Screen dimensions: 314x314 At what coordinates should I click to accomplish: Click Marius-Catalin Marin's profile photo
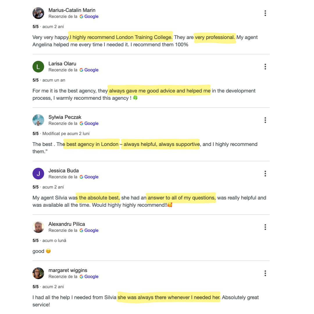pos(38,13)
